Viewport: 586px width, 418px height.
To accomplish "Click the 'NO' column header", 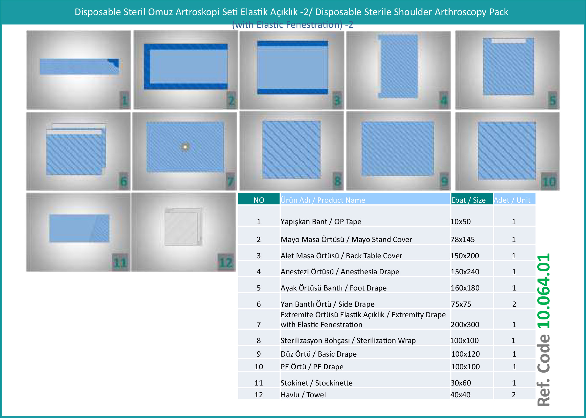I will 259,199.
